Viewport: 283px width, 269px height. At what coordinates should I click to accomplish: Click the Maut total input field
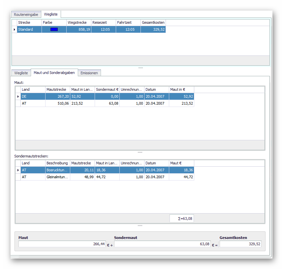pyautogui.click(x=62, y=244)
